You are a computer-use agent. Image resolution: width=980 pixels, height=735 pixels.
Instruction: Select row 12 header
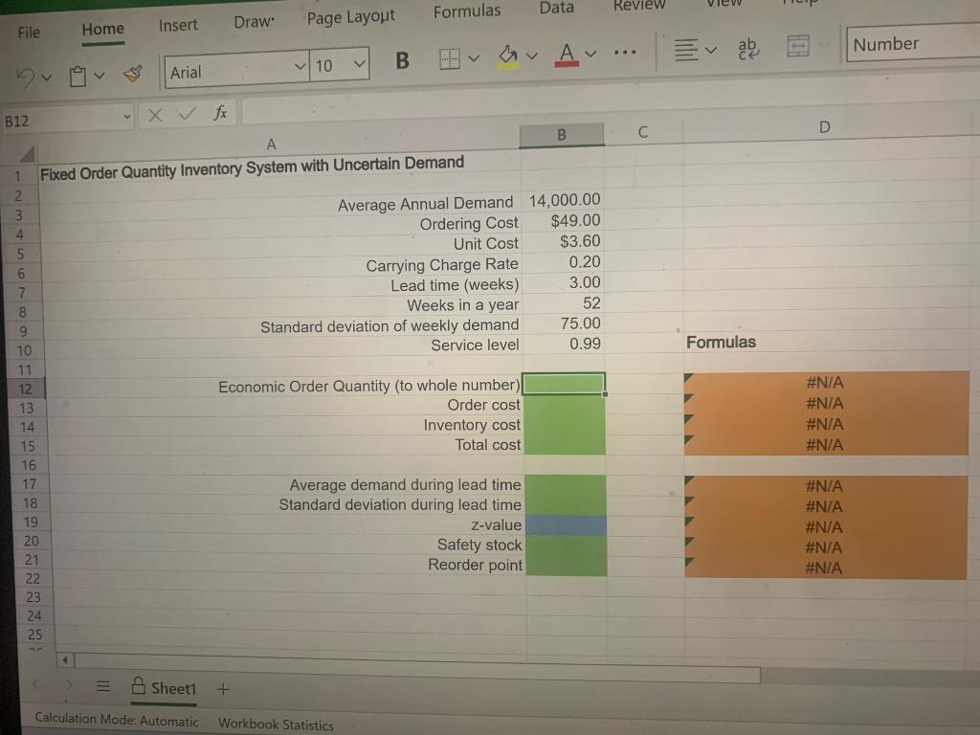pos(26,389)
